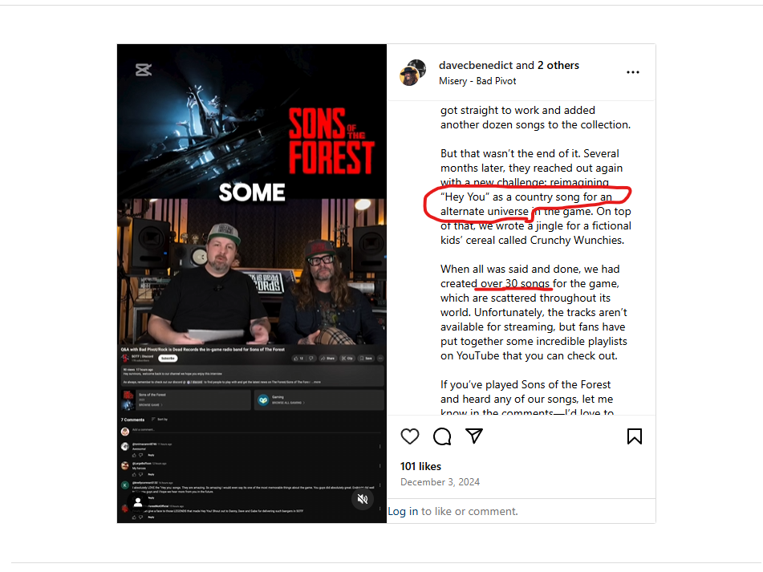Click Log in to like or comment
The image size is (763, 572).
(x=403, y=511)
